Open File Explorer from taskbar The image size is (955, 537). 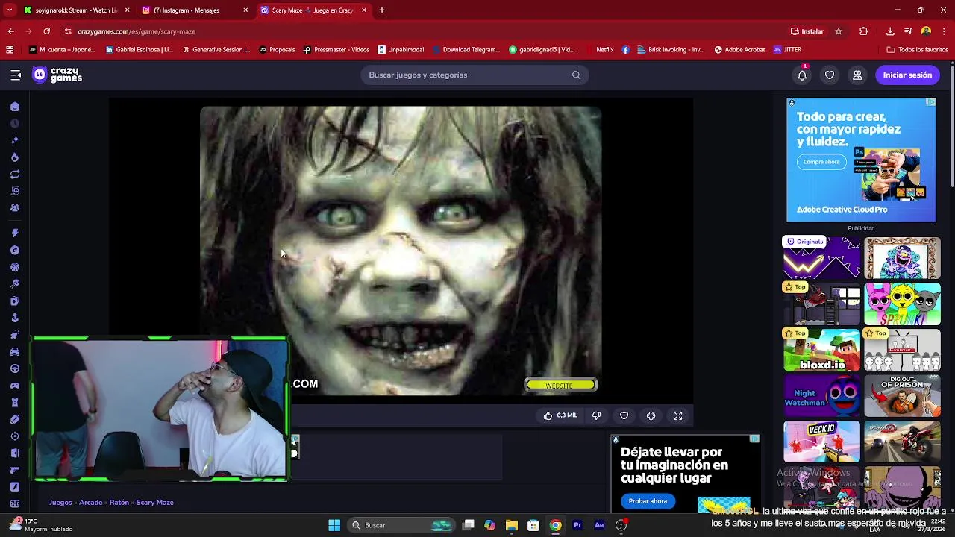(x=511, y=525)
